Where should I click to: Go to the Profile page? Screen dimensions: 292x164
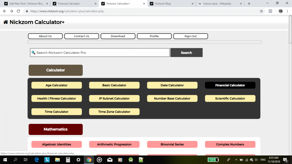[154, 36]
